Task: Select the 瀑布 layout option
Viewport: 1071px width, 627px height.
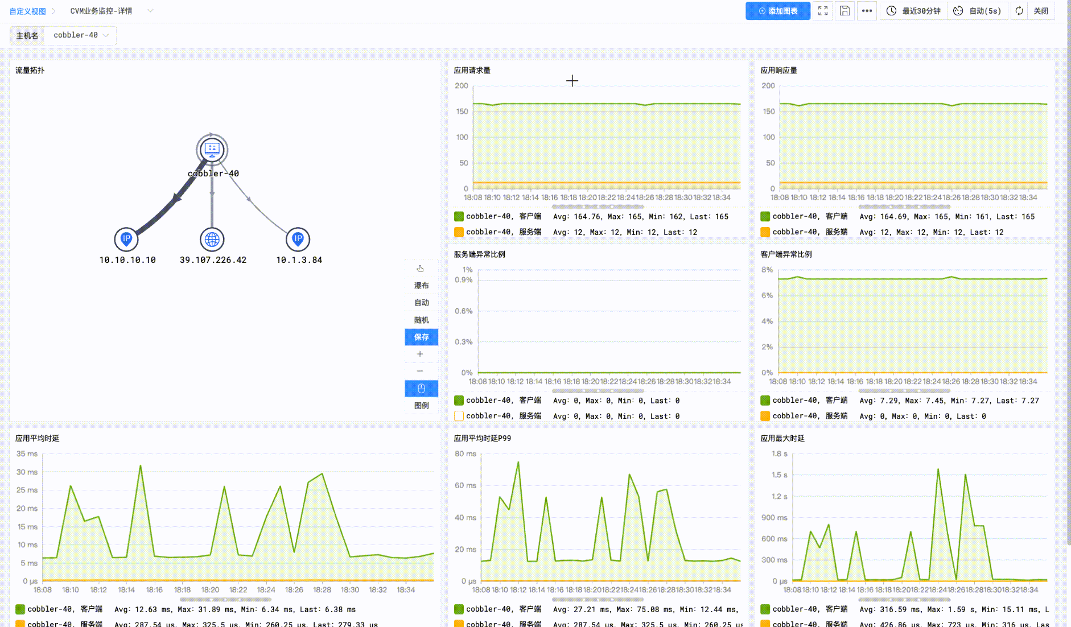Action: [x=421, y=286]
